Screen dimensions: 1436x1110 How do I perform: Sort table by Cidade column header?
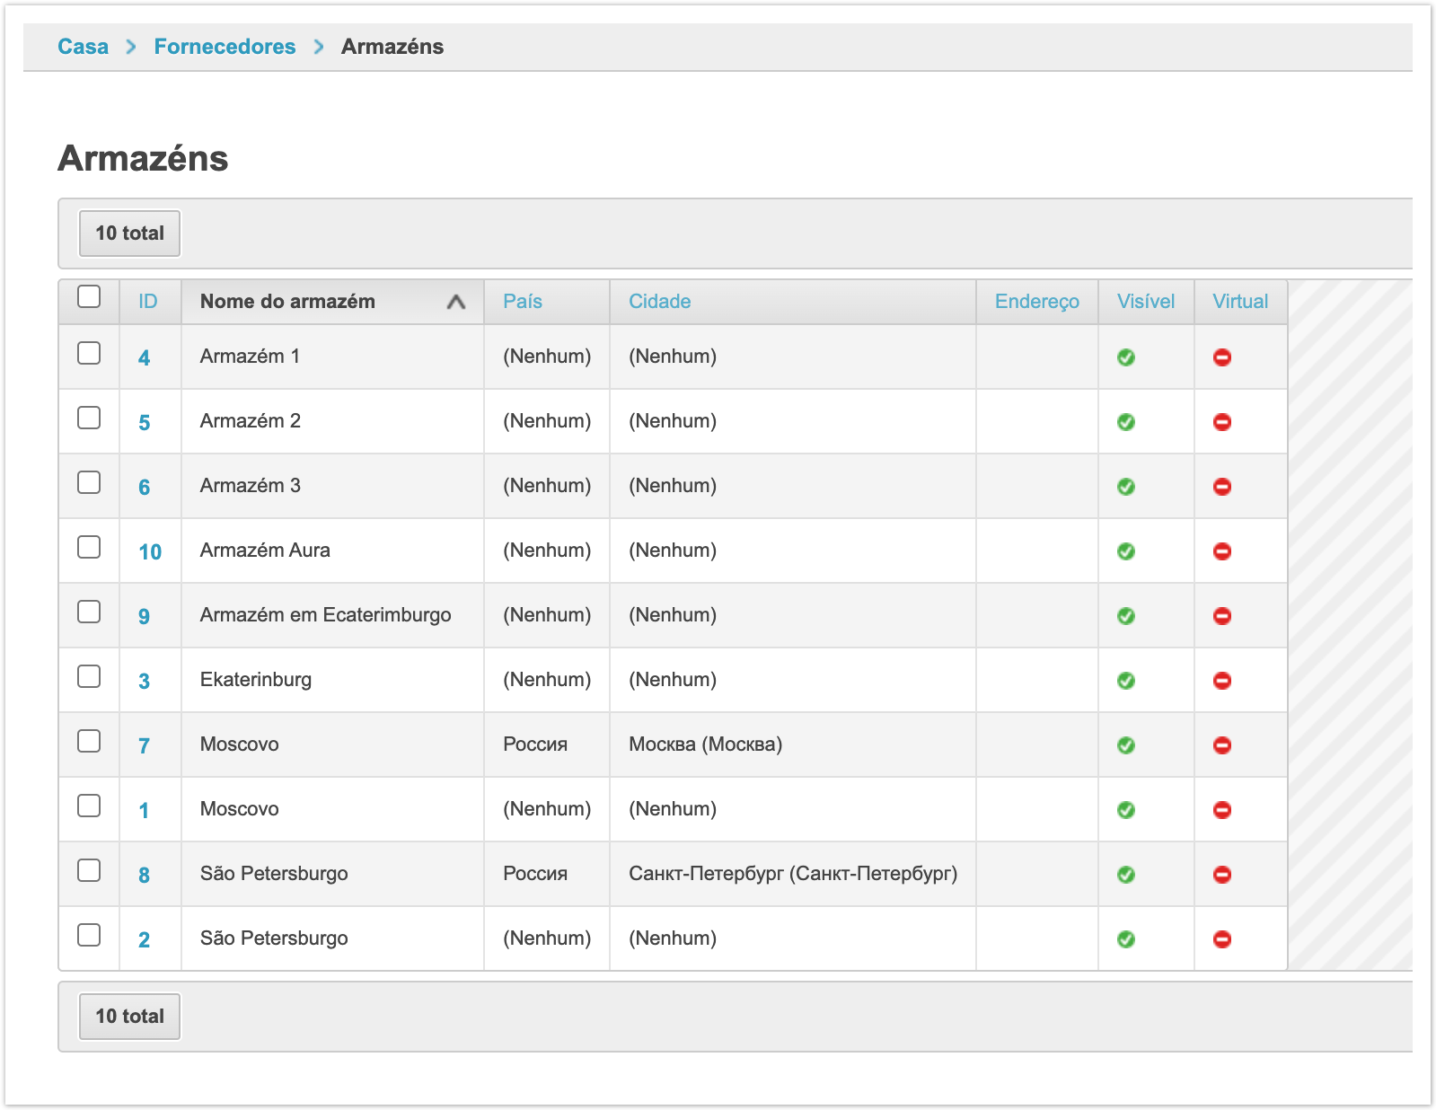point(659,302)
